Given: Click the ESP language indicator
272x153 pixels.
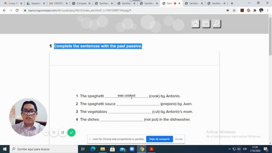Looking at the screenshot, I should pos(245,149).
